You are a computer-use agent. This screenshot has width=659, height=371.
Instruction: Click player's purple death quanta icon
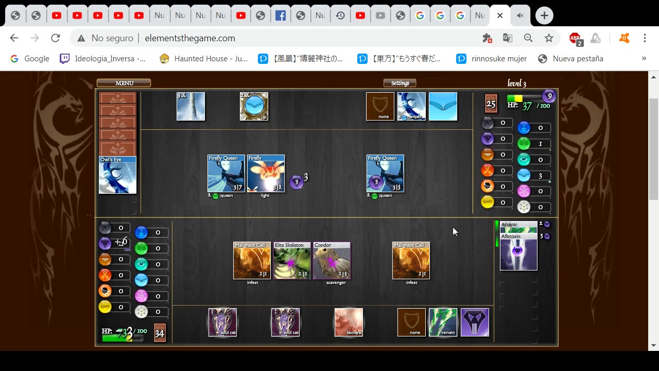click(105, 243)
